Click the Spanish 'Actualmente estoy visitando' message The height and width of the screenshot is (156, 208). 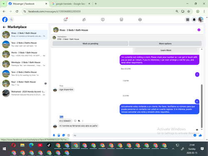pos(159,109)
